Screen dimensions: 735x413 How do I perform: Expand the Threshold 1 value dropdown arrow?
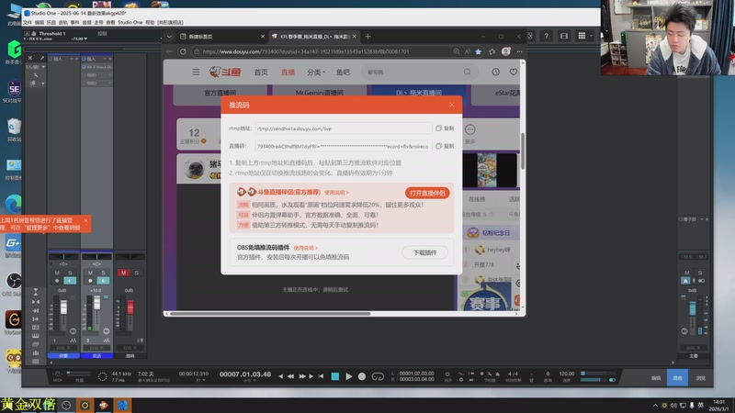tap(85, 39)
